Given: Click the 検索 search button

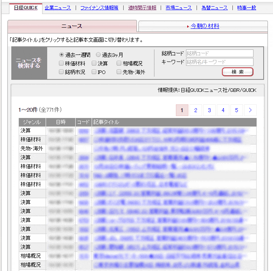Looking at the screenshot, I should coord(238,72).
